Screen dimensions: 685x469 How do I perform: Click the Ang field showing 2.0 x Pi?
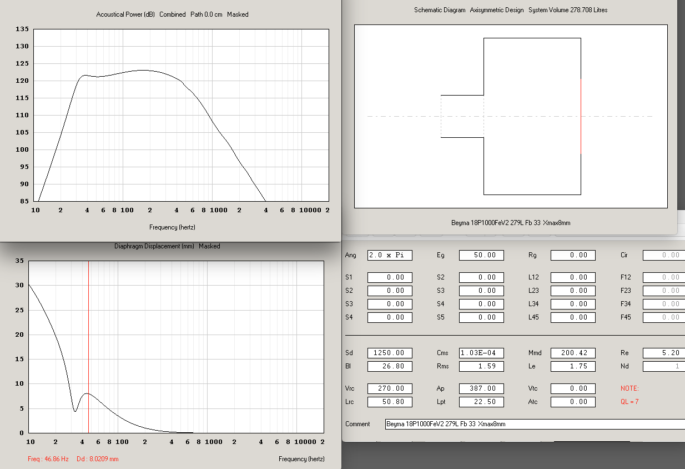[x=390, y=256]
